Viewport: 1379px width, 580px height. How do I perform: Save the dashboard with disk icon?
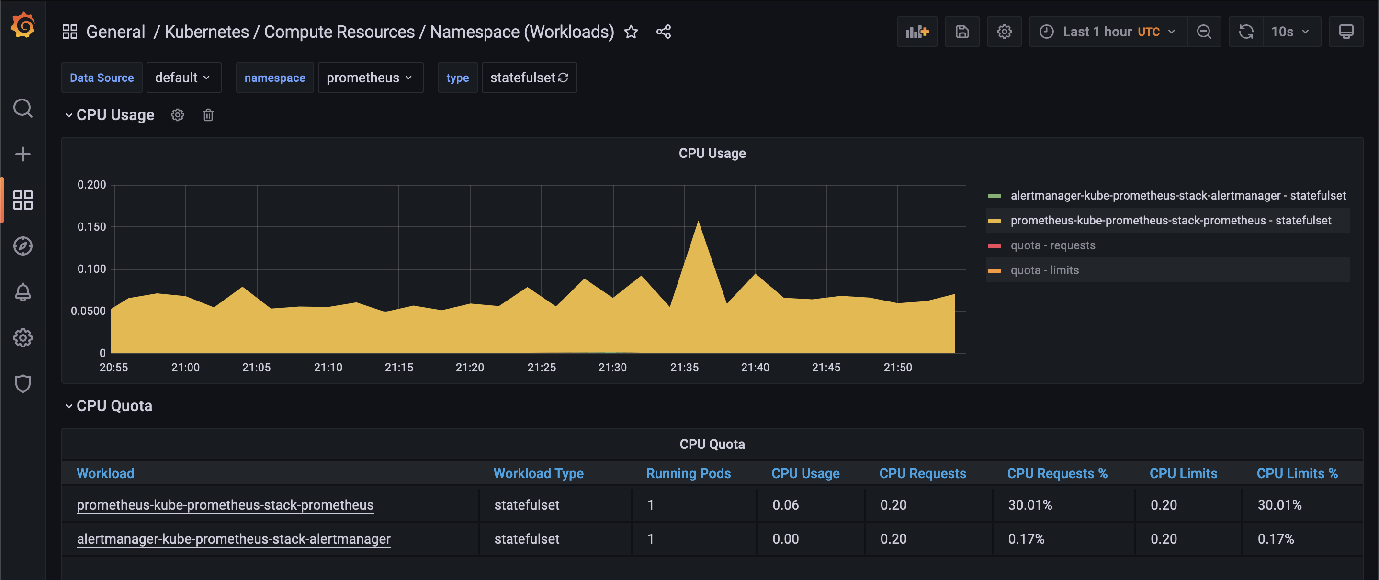click(961, 32)
